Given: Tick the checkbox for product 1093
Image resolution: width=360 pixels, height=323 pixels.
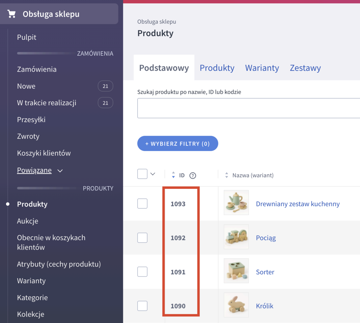Looking at the screenshot, I should (142, 204).
